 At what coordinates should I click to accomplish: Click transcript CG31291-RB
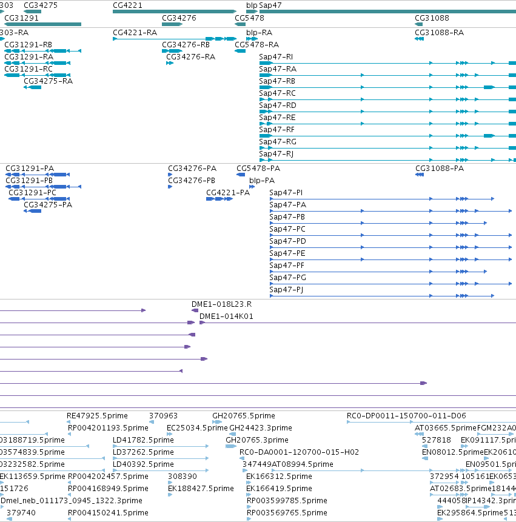[x=28, y=45]
